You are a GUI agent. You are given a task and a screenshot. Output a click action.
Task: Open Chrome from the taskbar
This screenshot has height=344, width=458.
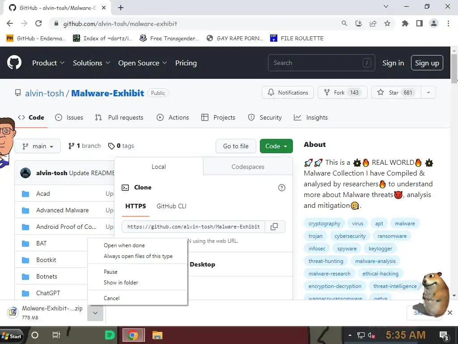click(132, 335)
